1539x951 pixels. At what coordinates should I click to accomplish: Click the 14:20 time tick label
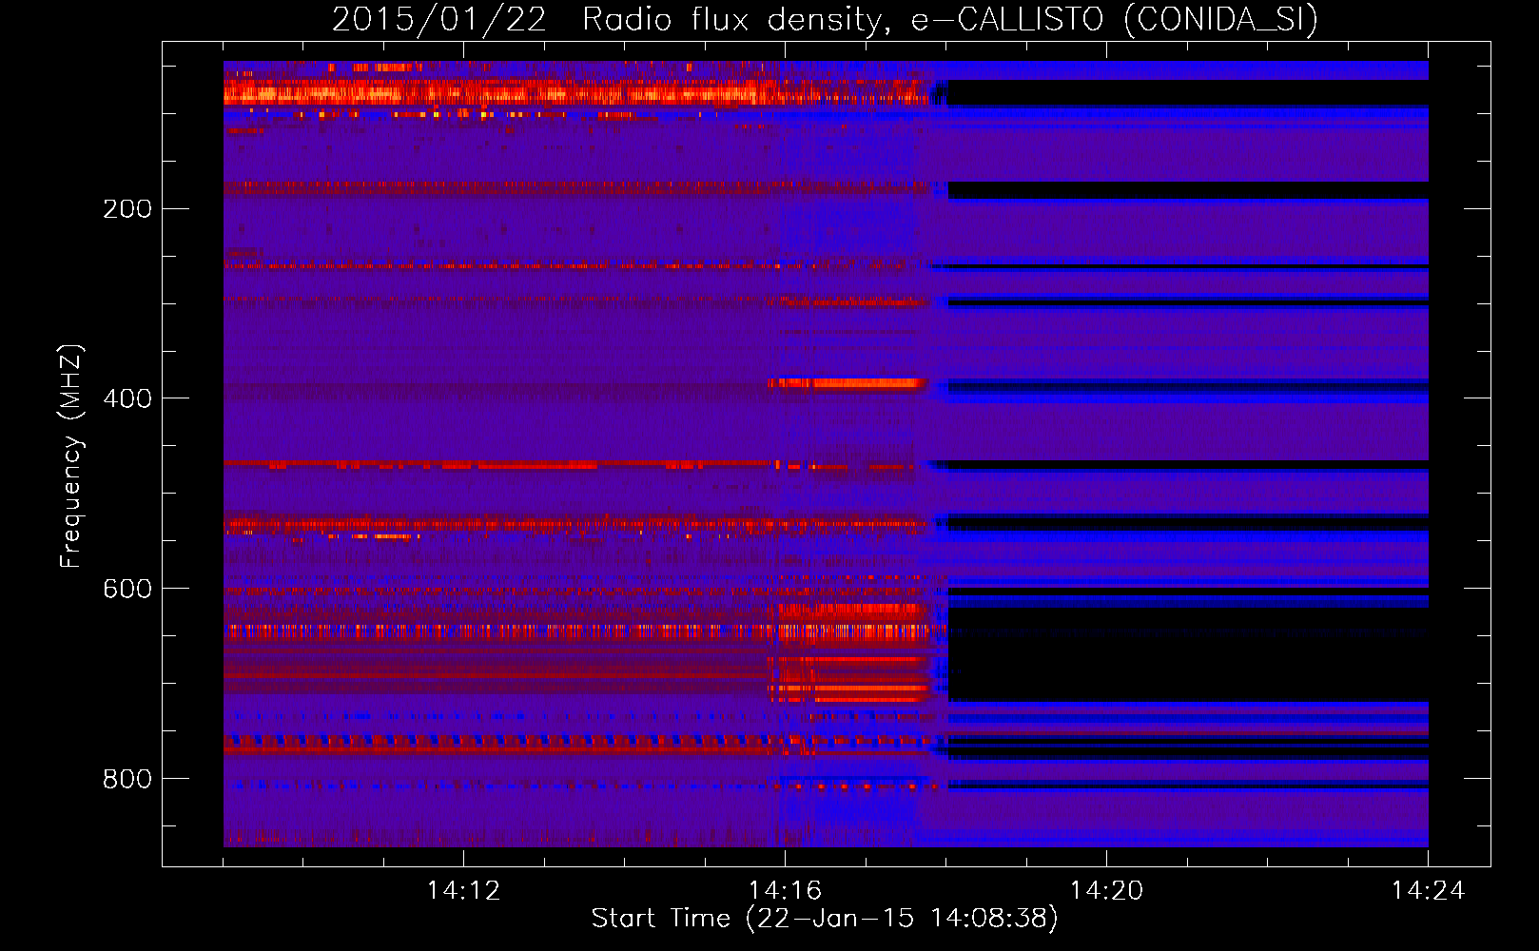1106,891
